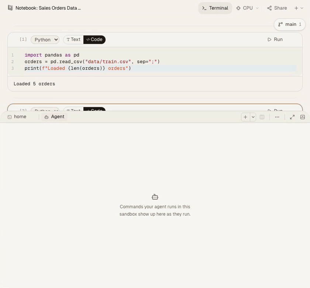The height and width of the screenshot is (288, 310).
Task: Select the home terminal tab
Action: coord(17,117)
